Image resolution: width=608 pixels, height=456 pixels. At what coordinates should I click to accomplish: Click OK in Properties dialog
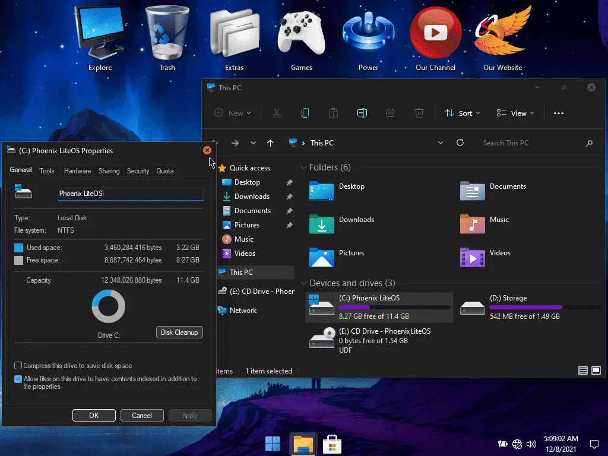click(94, 415)
